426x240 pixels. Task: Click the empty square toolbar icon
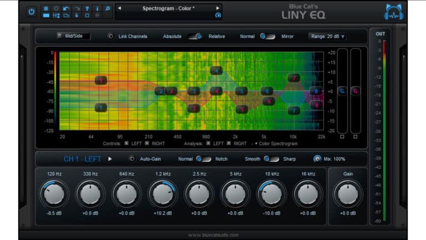coord(87,16)
